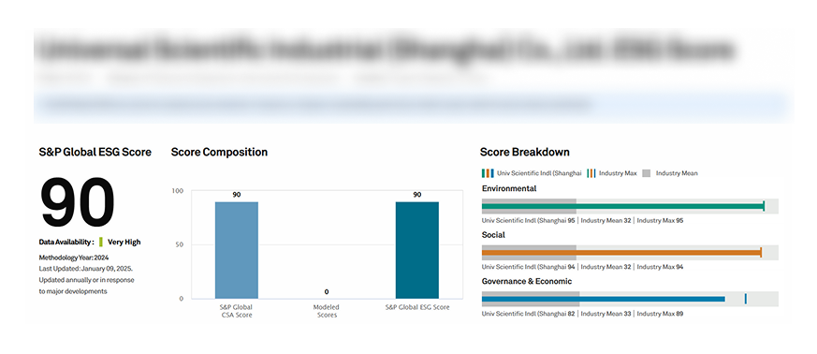This screenshot has height=354, width=817.
Task: Click the blue Governance & Economic score bar
Action: (x=604, y=300)
